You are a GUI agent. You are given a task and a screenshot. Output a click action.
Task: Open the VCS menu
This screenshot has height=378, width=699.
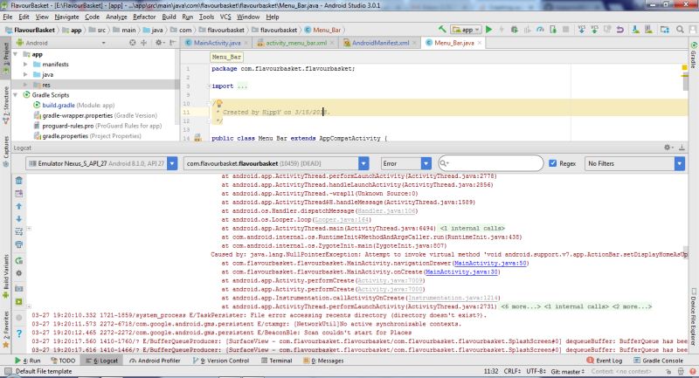pyautogui.click(x=225, y=17)
